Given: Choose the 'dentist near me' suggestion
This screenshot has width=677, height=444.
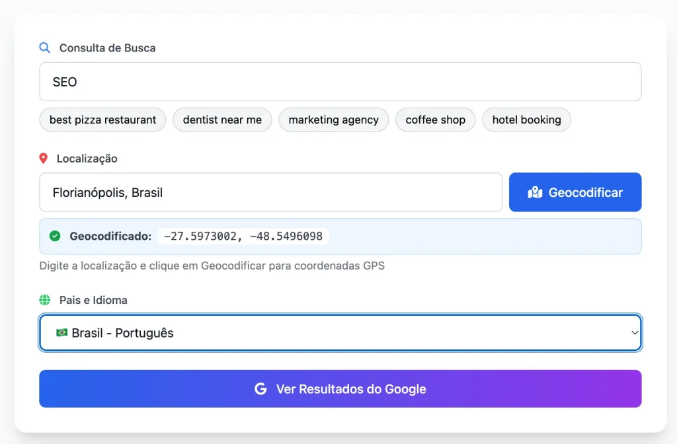Looking at the screenshot, I should pyautogui.click(x=222, y=120).
